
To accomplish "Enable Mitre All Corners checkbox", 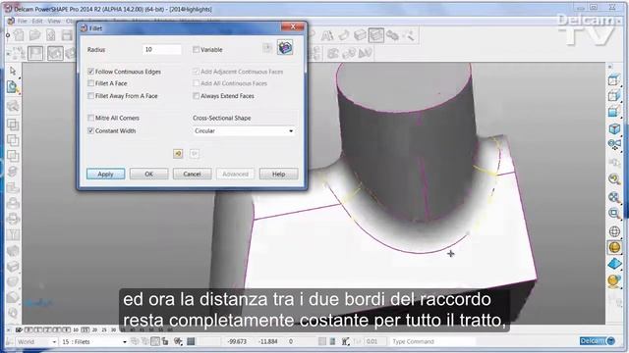I will click(90, 118).
